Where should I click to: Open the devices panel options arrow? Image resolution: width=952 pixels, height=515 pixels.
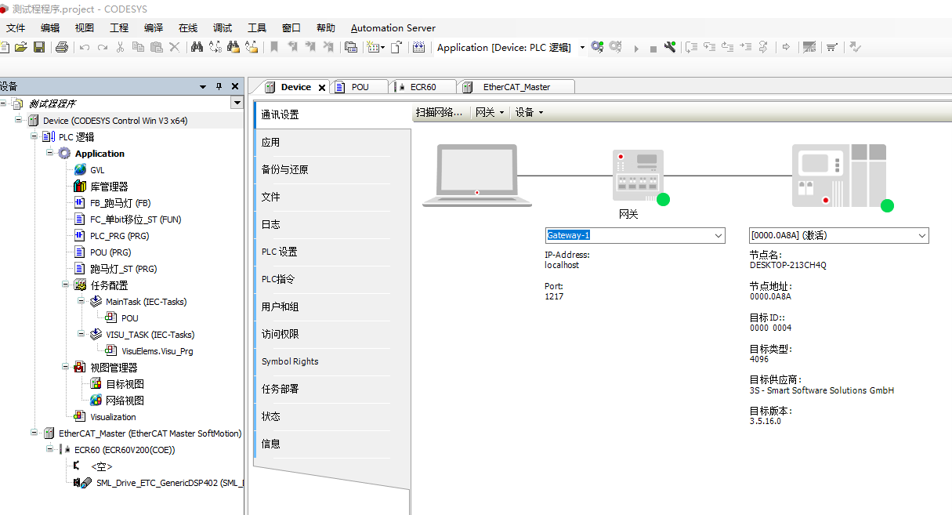203,86
